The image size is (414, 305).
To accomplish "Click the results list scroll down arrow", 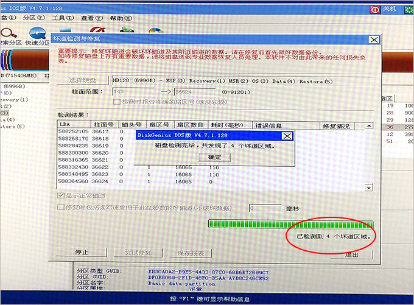I will click(368, 188).
